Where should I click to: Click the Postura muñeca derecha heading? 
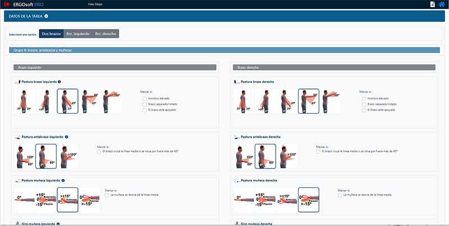(259, 181)
